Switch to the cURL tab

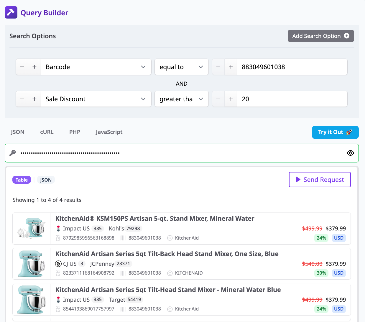(x=47, y=132)
